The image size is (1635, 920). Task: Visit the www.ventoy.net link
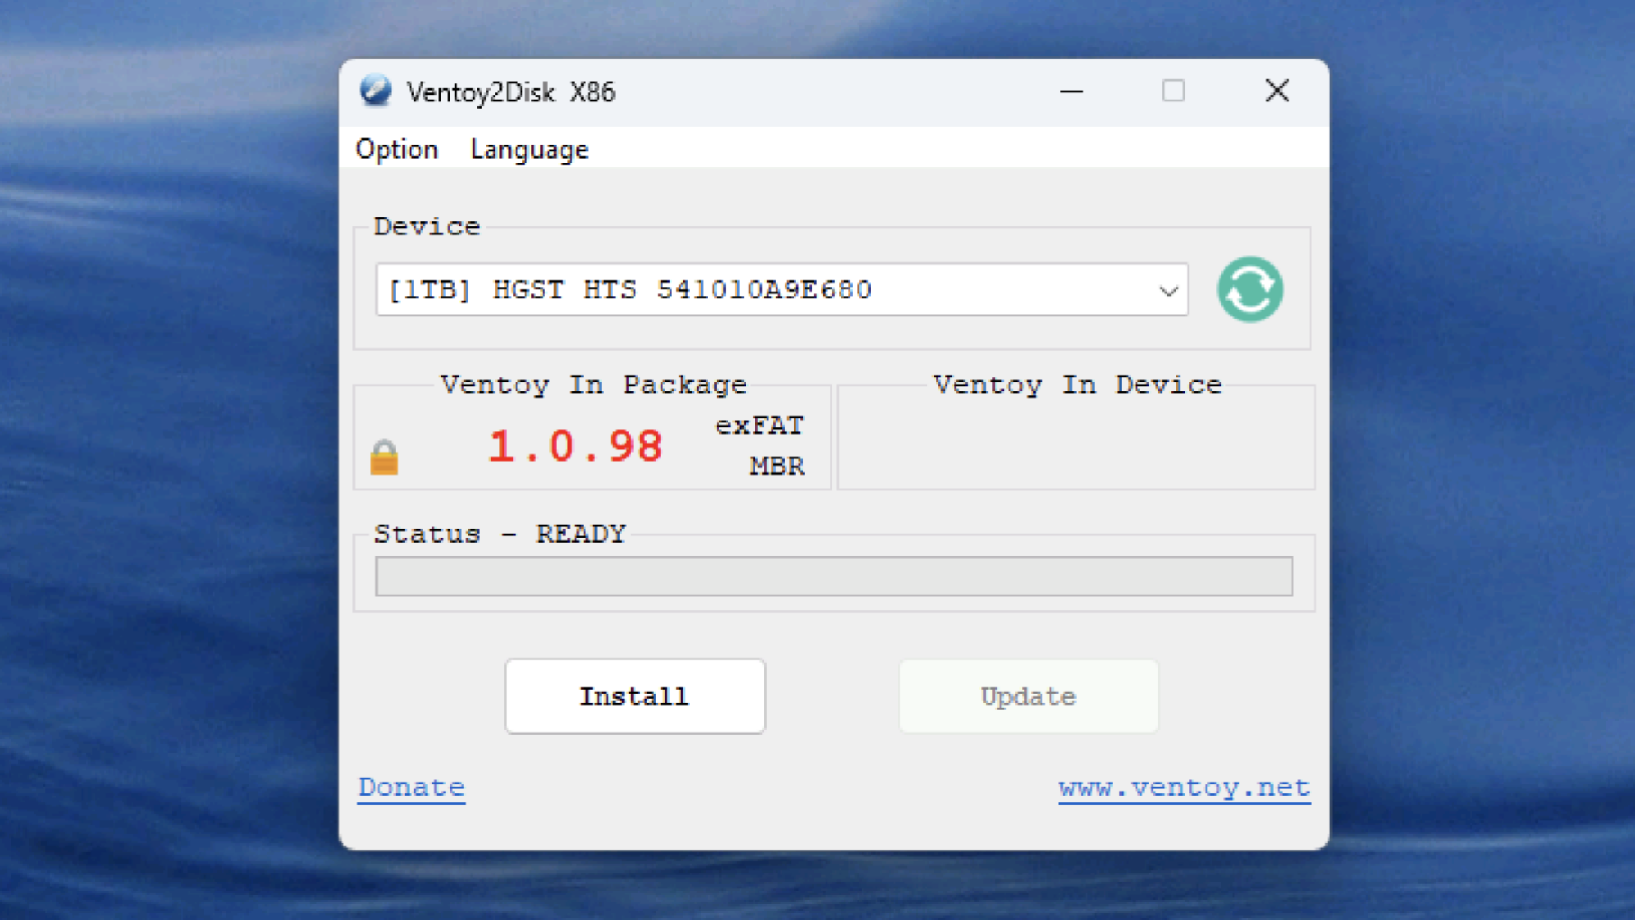[1184, 788]
